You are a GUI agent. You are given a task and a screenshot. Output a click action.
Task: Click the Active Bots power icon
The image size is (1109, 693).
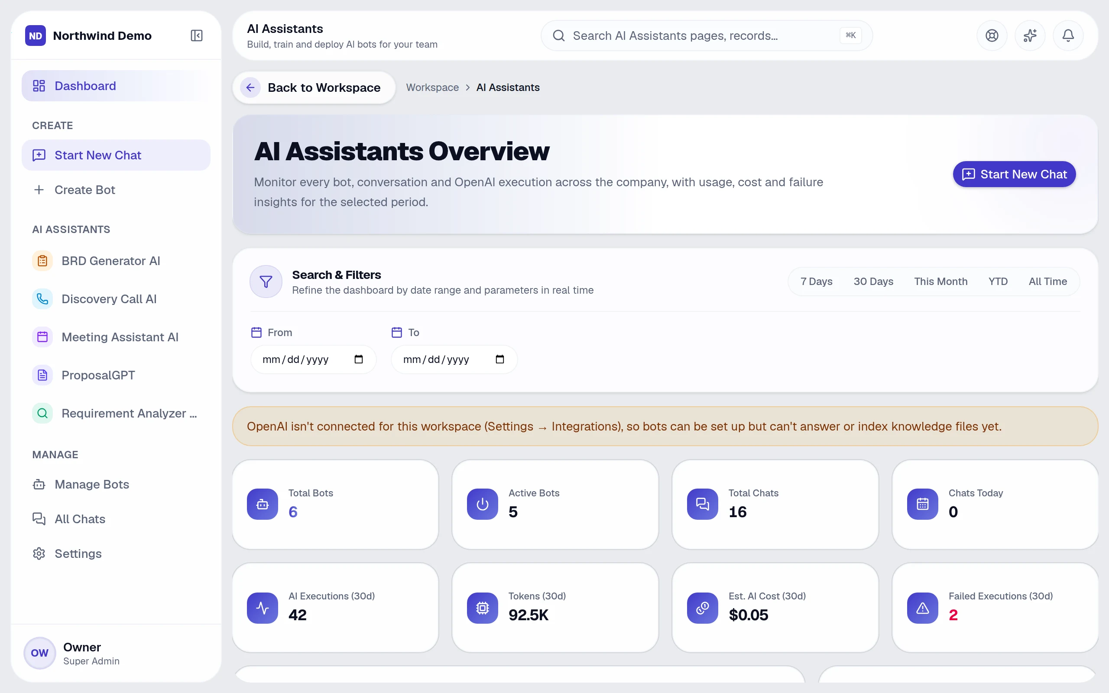point(483,504)
